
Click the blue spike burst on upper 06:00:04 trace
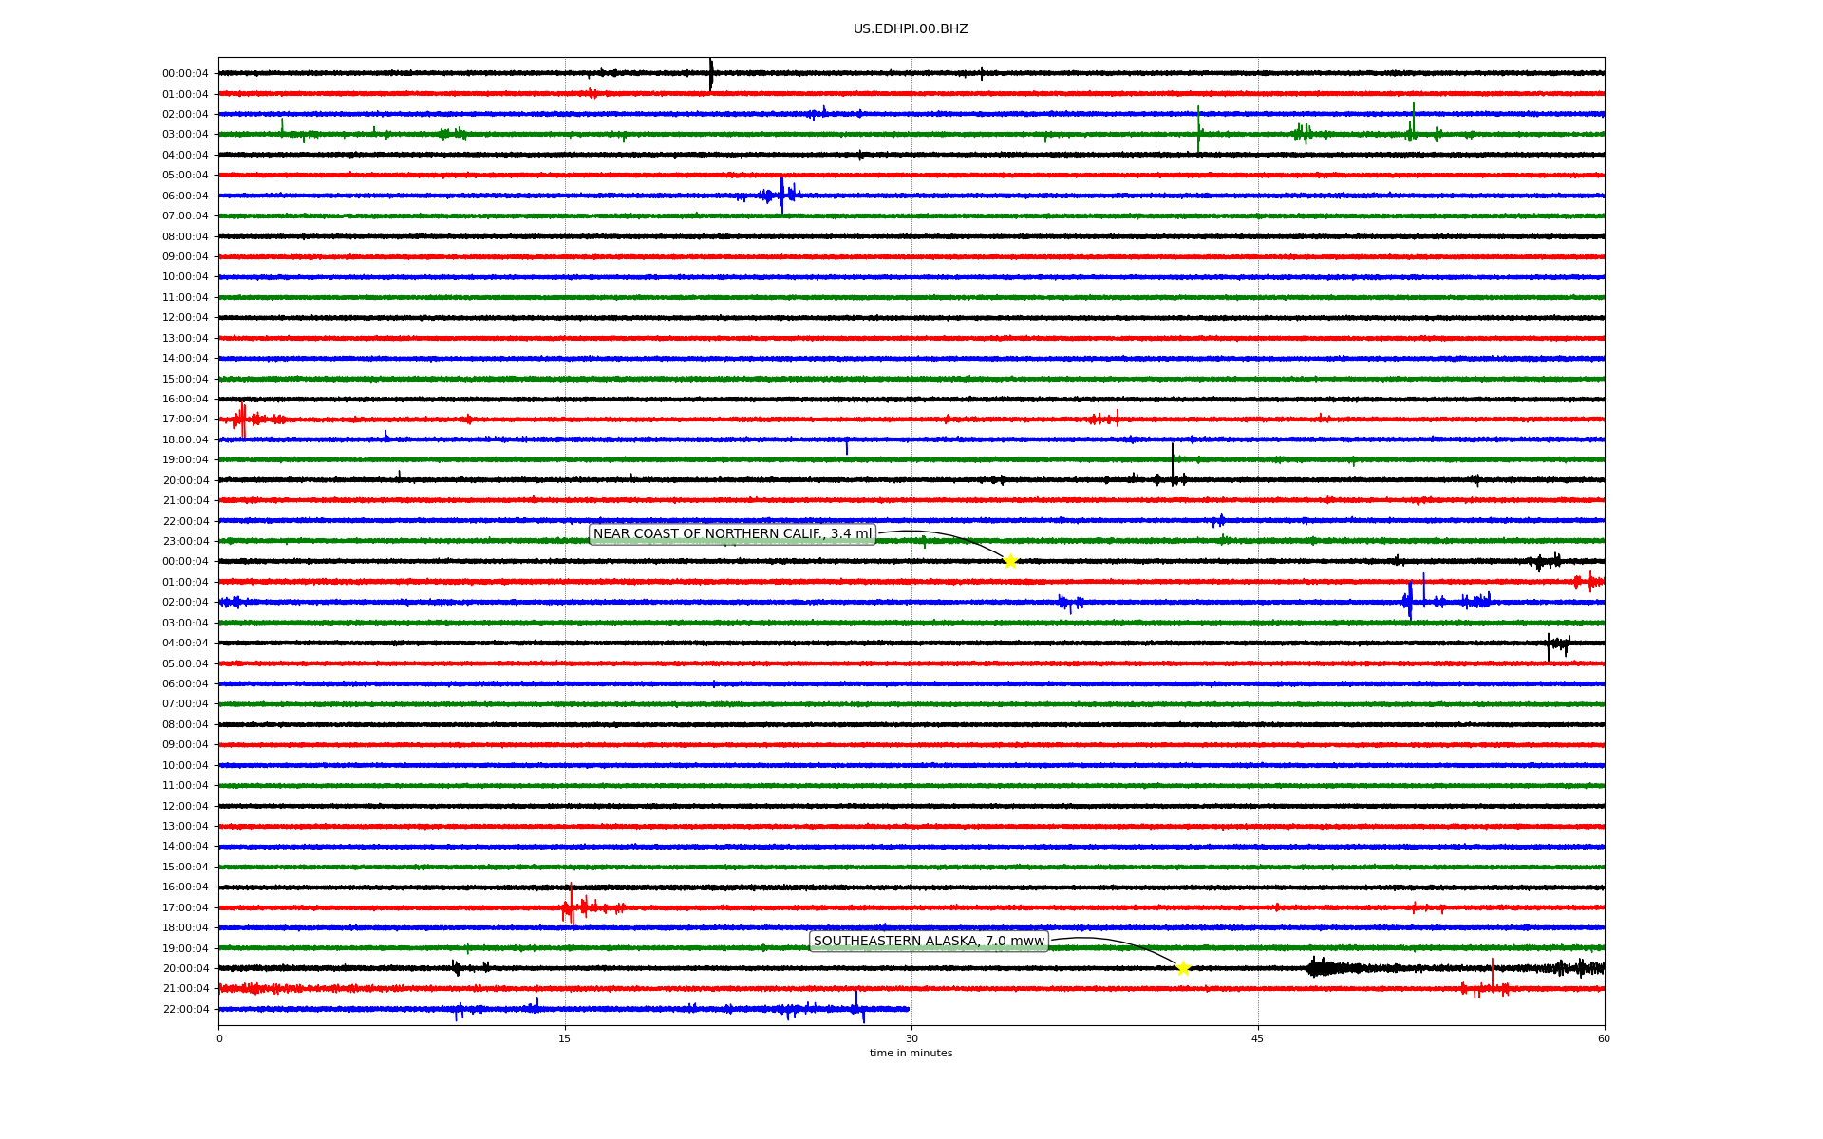pyautogui.click(x=781, y=196)
